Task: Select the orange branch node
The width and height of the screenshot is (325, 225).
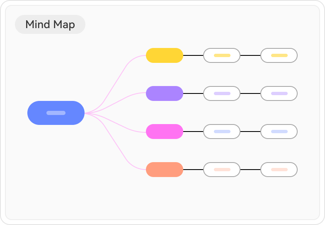Action: pos(165,170)
